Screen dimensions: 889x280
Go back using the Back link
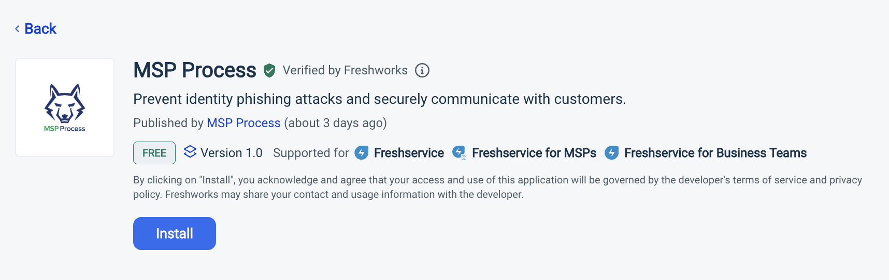coord(40,29)
